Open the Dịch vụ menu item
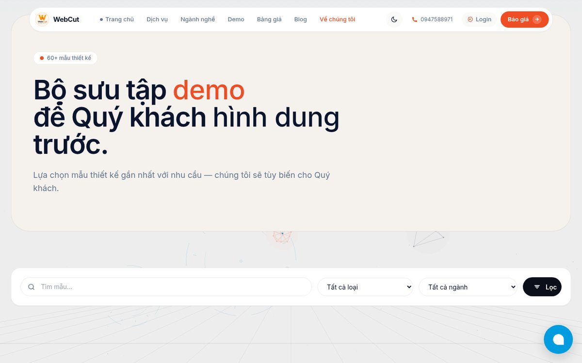This screenshot has width=582, height=363. [157, 19]
